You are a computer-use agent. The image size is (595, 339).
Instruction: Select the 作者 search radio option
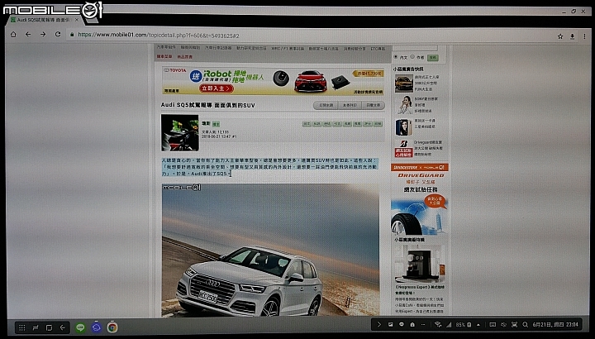(x=412, y=57)
